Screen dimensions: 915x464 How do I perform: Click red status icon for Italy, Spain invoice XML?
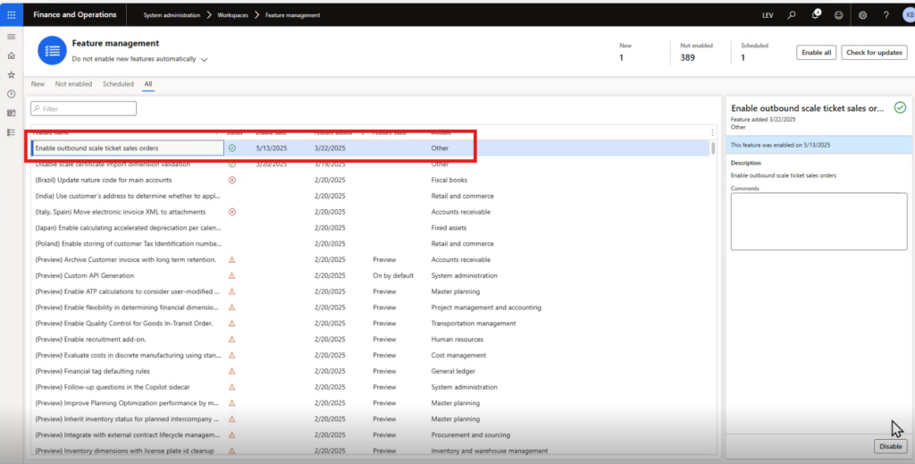pos(231,212)
